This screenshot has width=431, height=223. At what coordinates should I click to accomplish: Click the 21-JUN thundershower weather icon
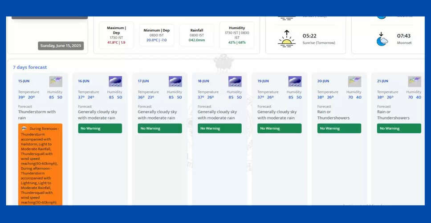pos(414,82)
